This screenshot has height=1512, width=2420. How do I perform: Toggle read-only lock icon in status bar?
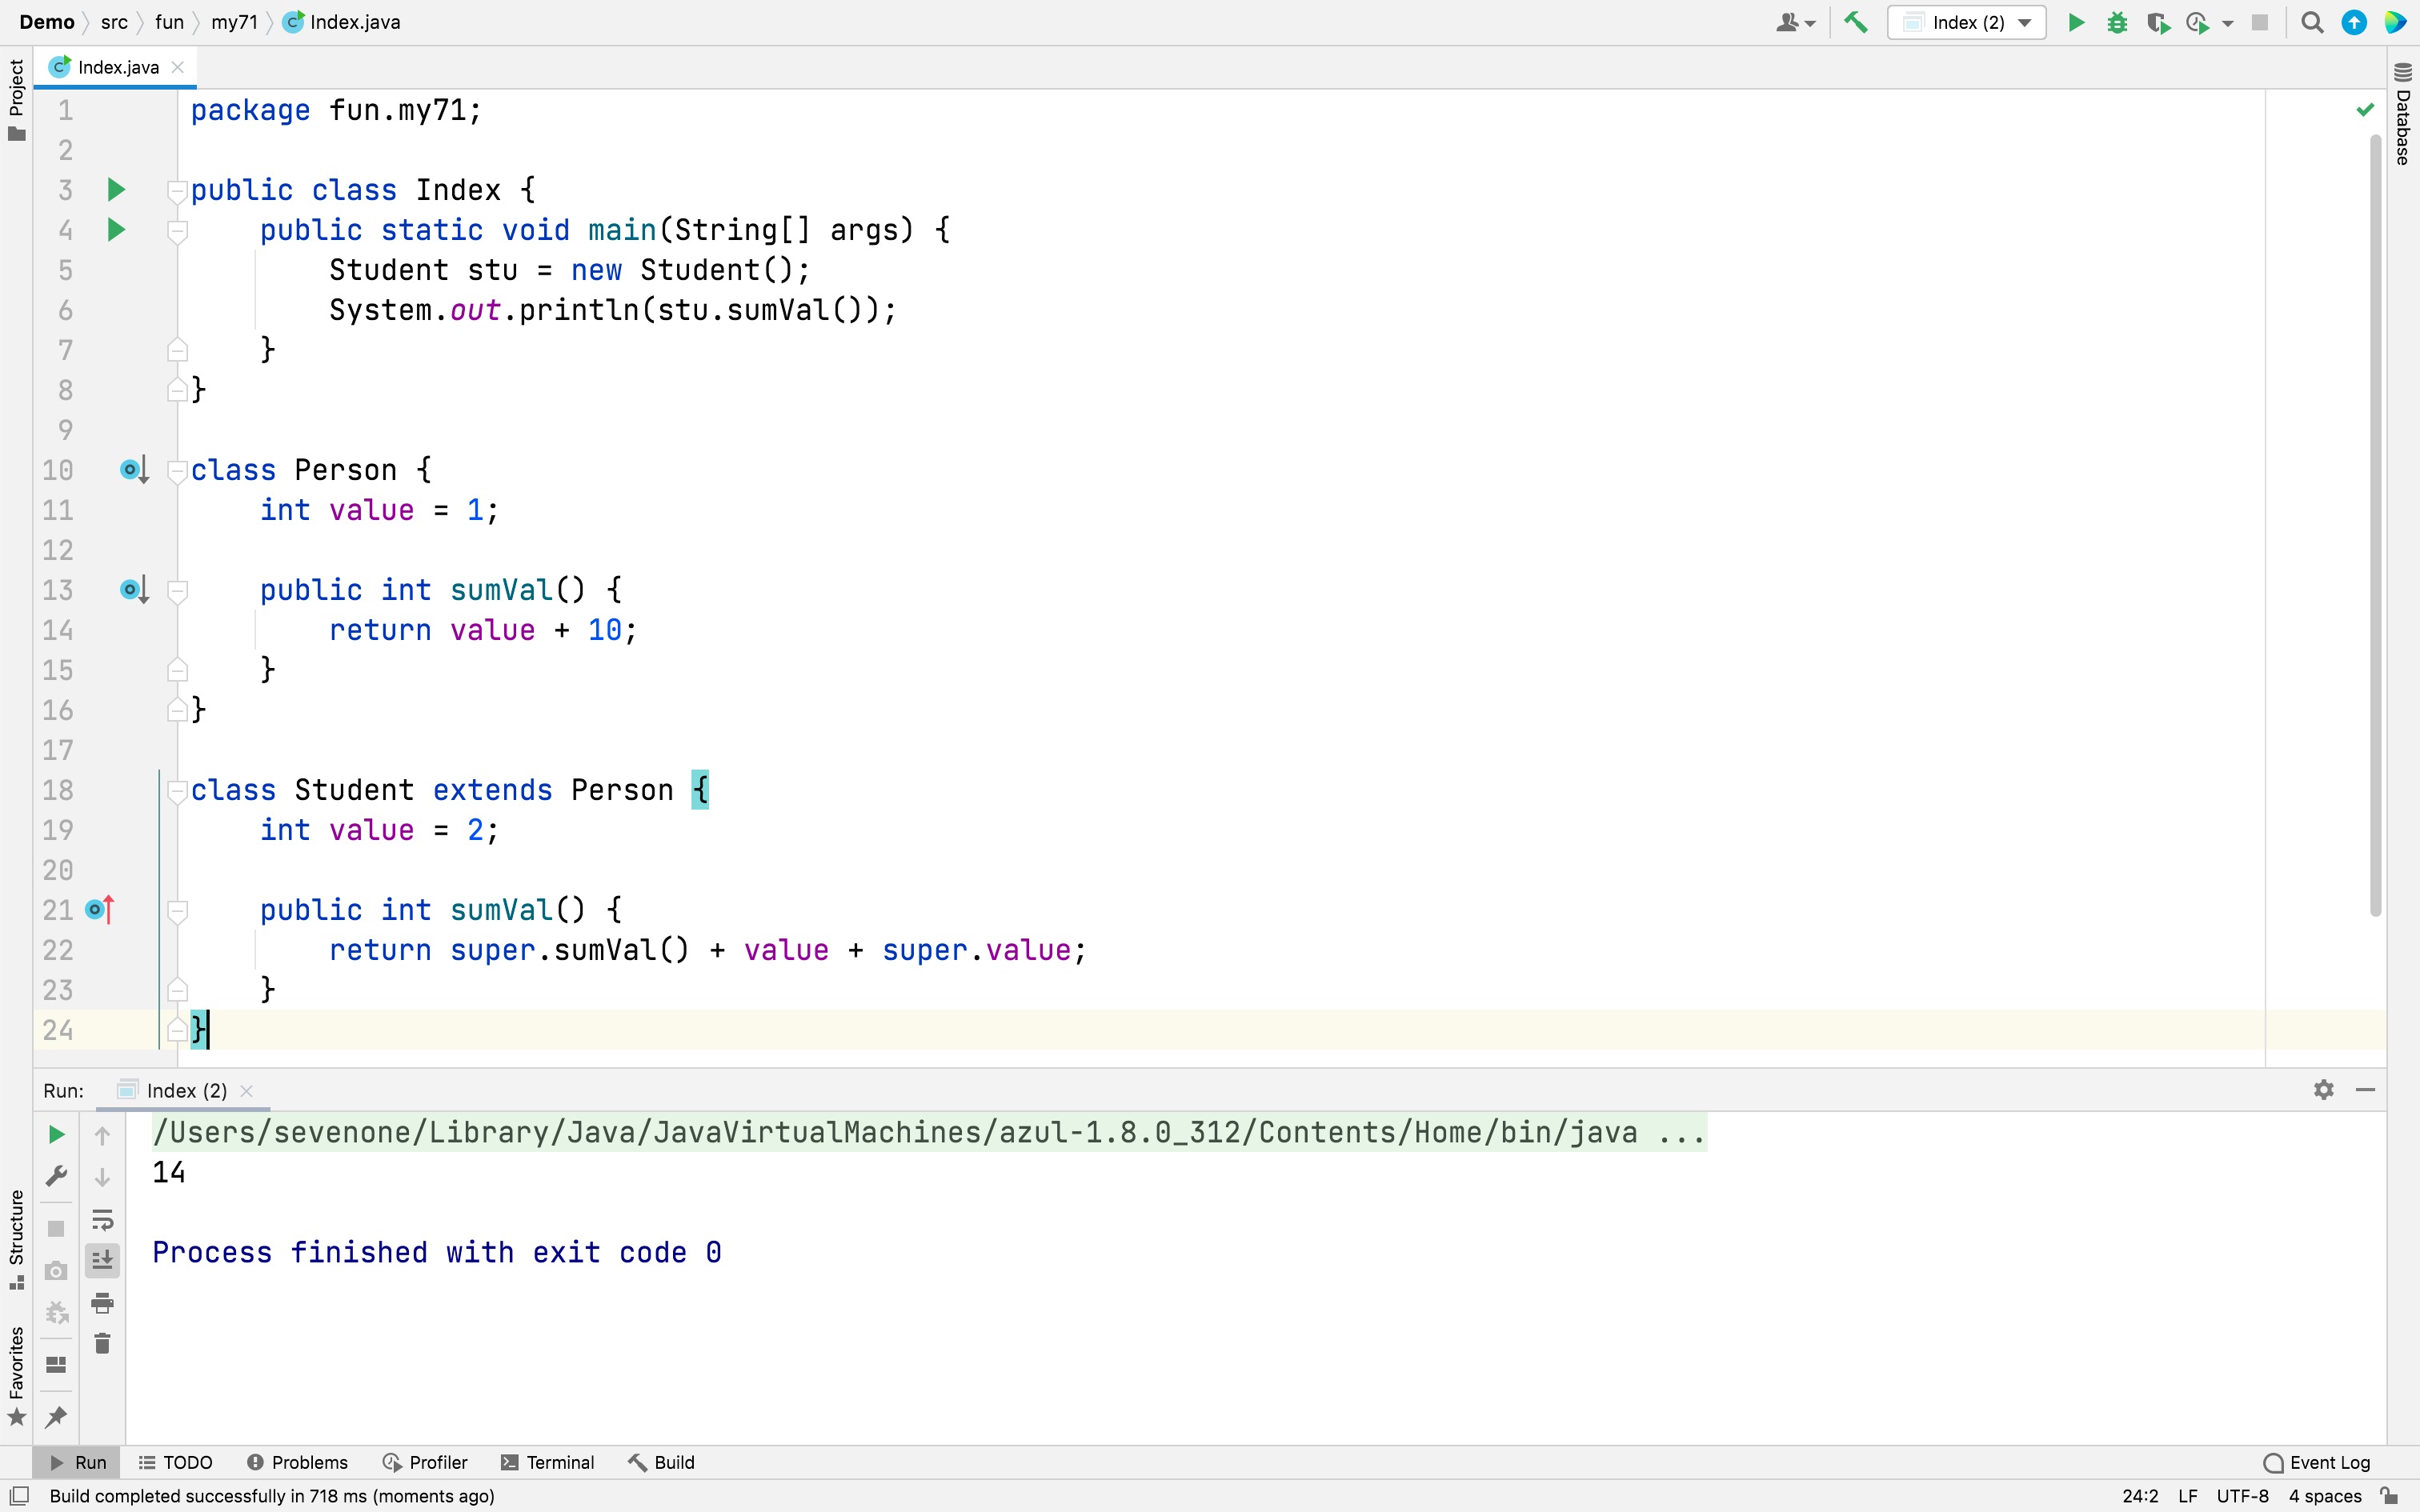2390,1496
